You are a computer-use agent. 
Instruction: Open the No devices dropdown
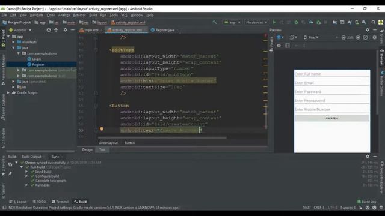pyautogui.click(x=257, y=22)
